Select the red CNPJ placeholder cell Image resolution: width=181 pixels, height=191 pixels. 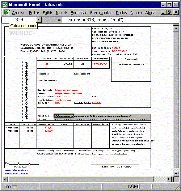(x=58, y=103)
